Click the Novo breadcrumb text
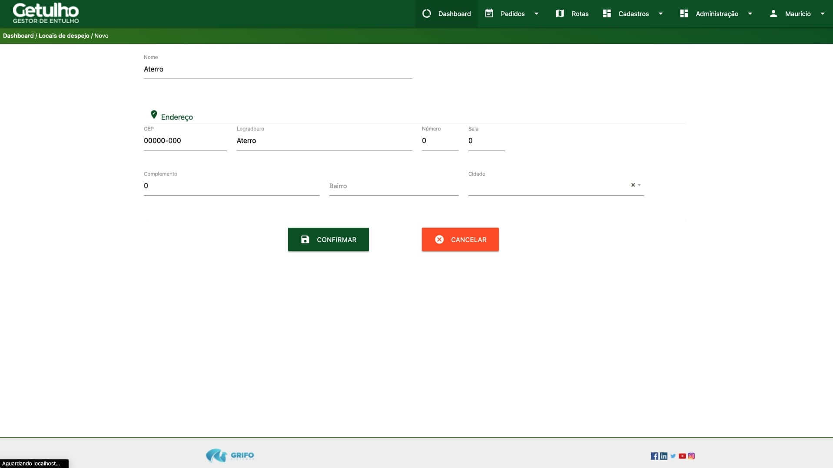 (101, 36)
